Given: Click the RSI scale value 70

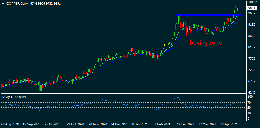Looking at the screenshot, I should (249, 102).
